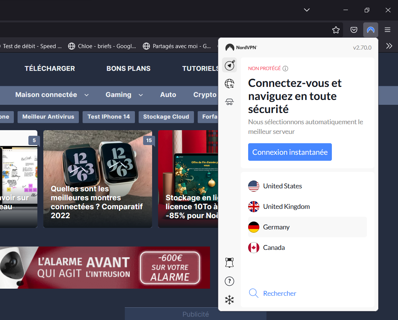Click the magnifier icon beside Rechercher
The height and width of the screenshot is (320, 398).
253,293
